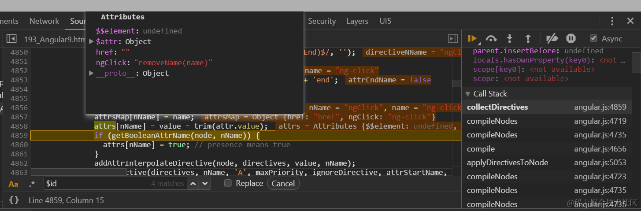Viewport: 641px width, 211px height.
Task: Toggle the breakpoint on line 4859
Action: click(19, 135)
